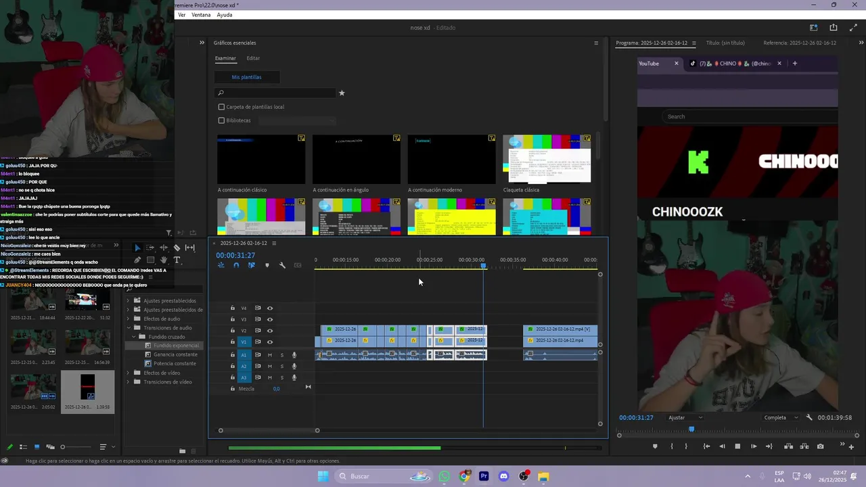Open the Ventana menu
866x487 pixels.
201,15
